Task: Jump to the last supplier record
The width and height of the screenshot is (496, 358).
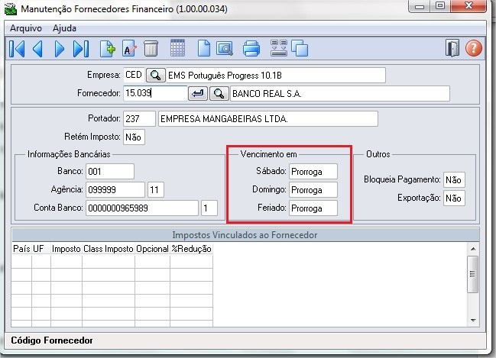Action: (x=81, y=49)
